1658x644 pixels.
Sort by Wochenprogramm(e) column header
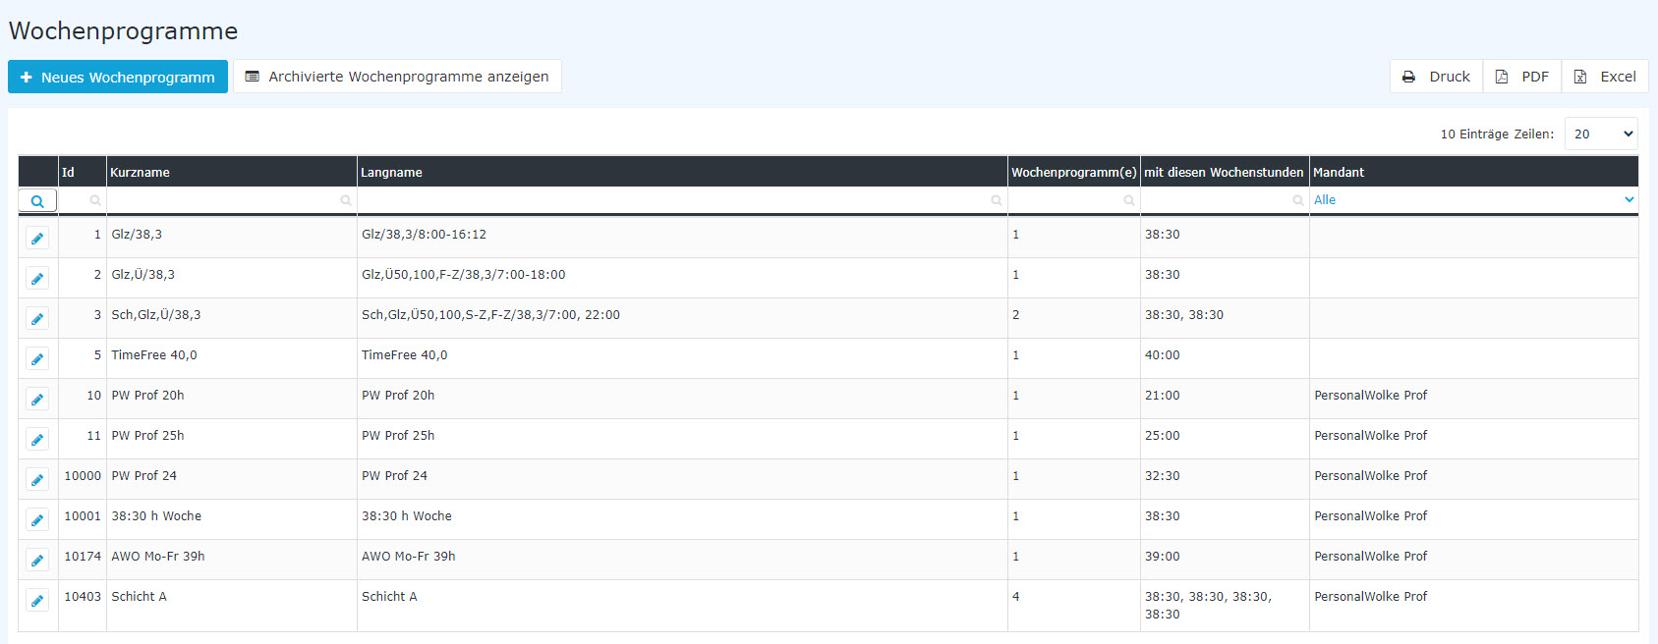pos(1073,173)
